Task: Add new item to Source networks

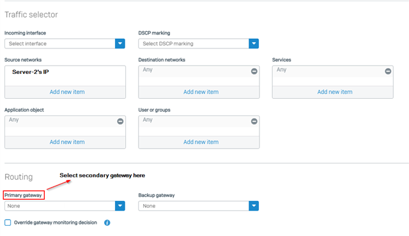Action: click(67, 92)
